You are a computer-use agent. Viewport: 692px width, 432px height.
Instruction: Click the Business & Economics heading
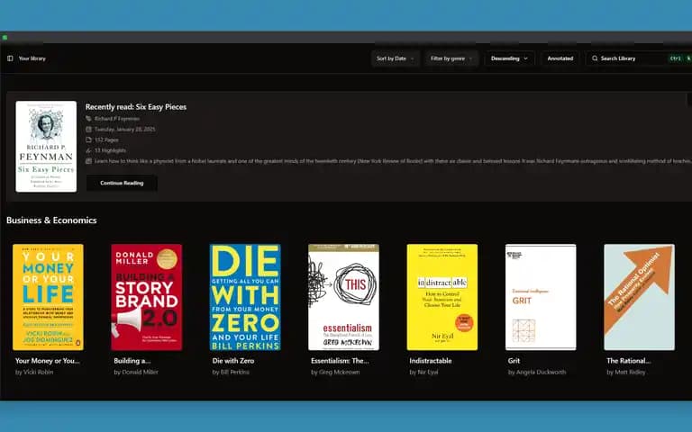(x=51, y=220)
